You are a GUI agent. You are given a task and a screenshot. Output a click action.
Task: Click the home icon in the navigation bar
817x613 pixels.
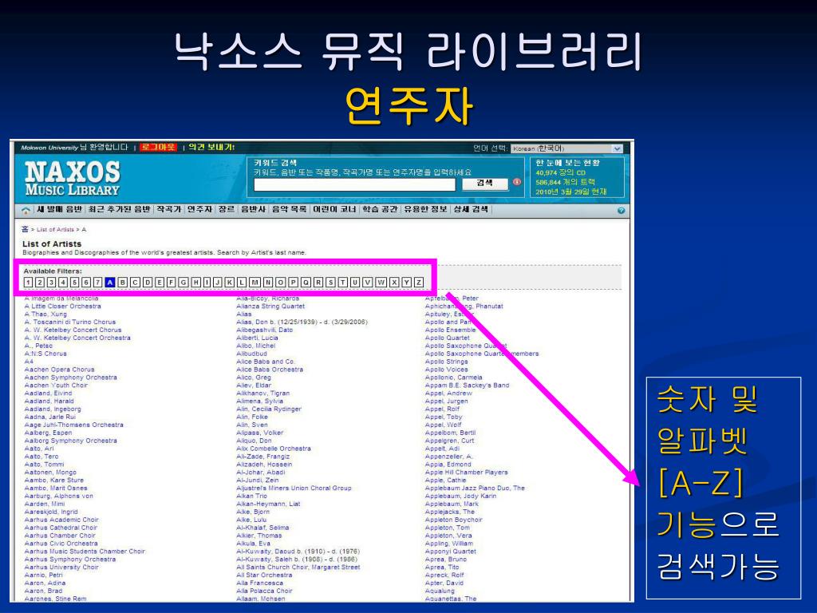tap(26, 210)
